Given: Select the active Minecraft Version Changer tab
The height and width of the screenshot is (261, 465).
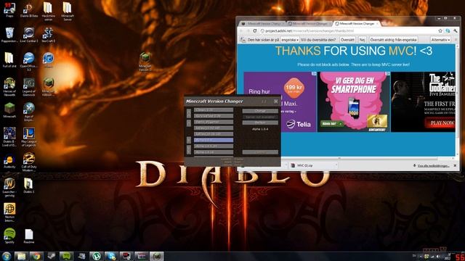Looking at the screenshot, I should tap(357, 23).
